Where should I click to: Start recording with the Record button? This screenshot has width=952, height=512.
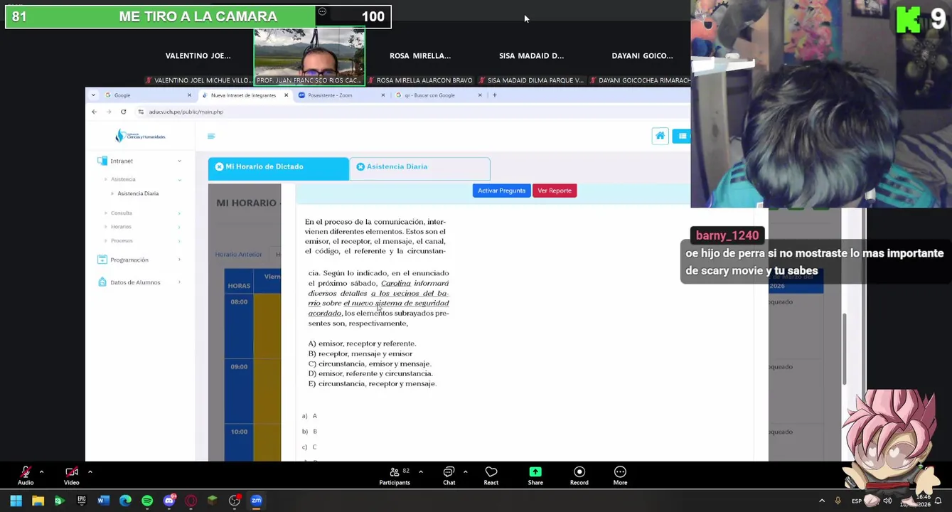(579, 476)
